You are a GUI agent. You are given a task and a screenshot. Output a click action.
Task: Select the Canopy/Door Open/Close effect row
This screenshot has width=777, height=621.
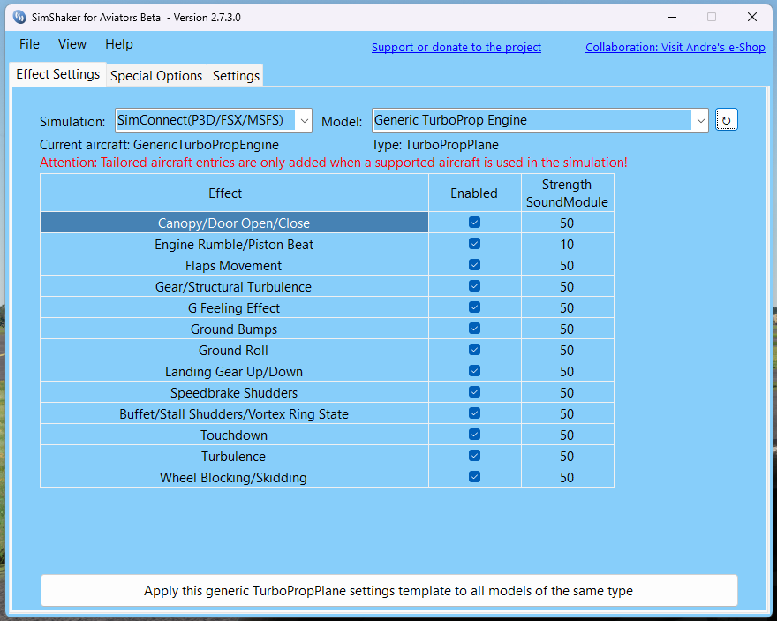[234, 223]
